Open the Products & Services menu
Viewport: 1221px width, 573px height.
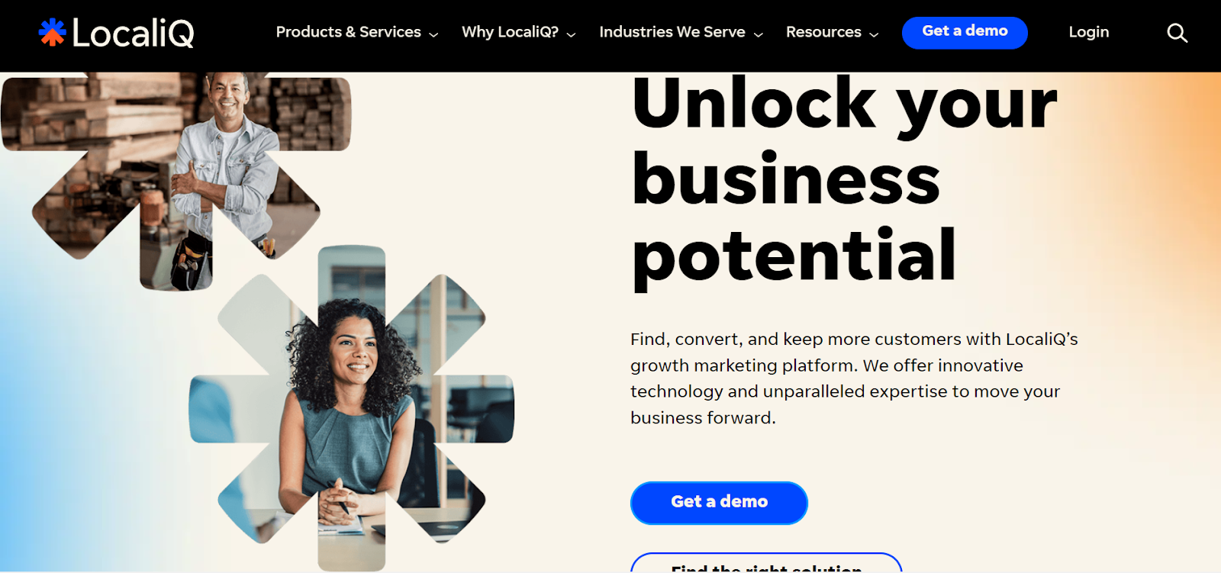click(348, 32)
